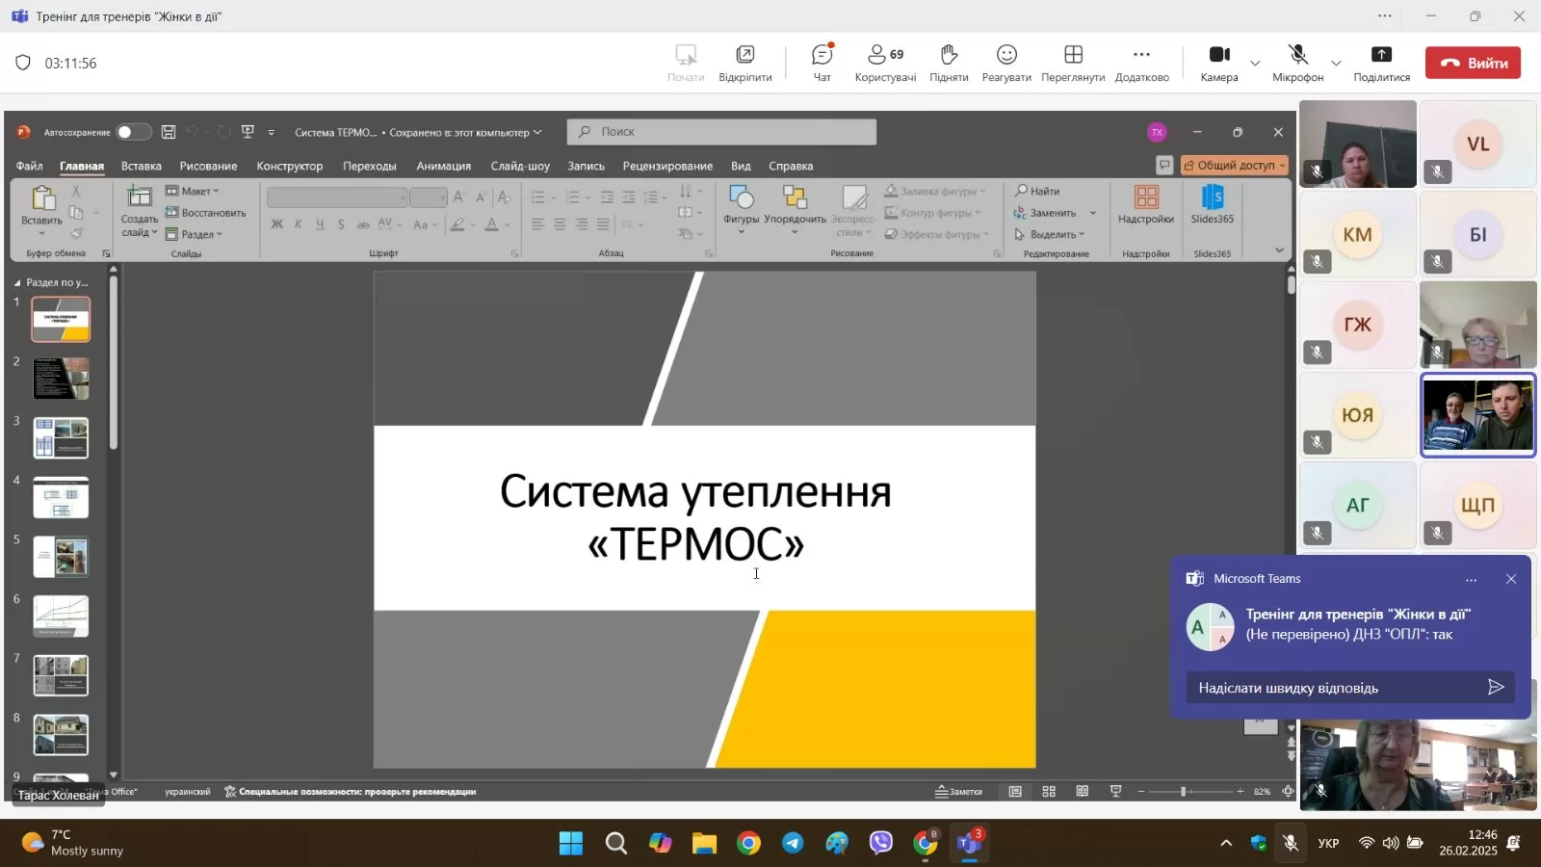Screen dimensions: 1541x867
Task: Open Telegram from the Windows taskbar
Action: point(793,844)
